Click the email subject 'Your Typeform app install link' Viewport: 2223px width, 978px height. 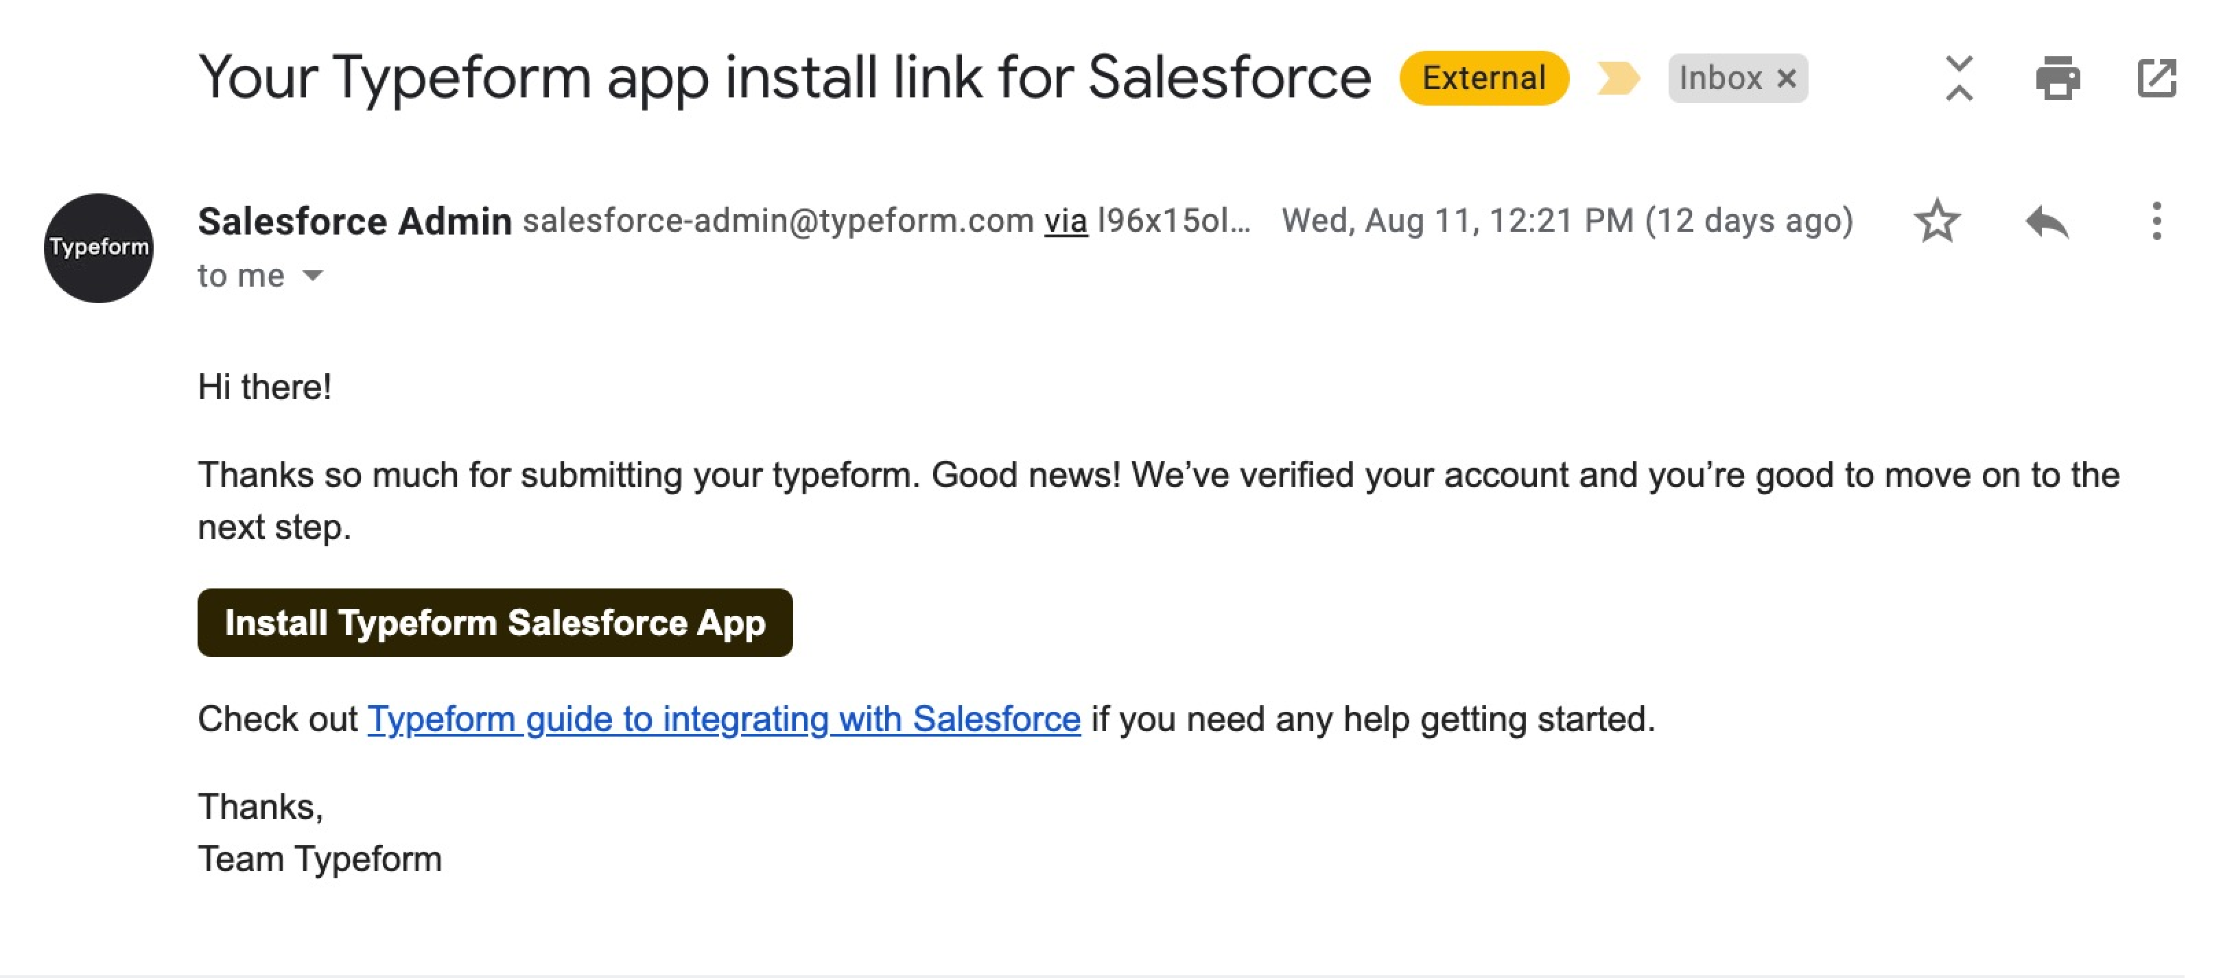[784, 78]
